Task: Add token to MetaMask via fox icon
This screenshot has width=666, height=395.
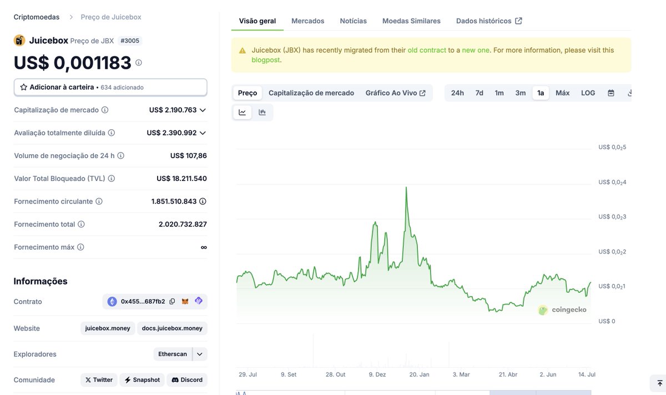Action: pos(185,301)
